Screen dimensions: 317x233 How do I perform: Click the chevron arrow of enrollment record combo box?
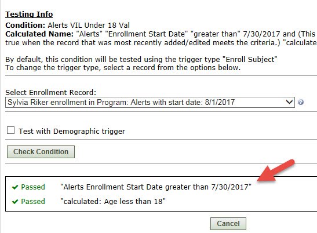[289, 102]
